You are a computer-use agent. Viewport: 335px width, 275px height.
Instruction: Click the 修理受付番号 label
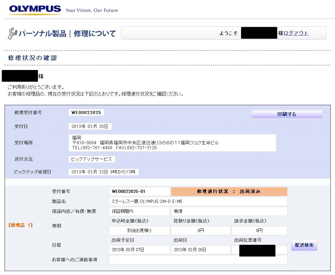click(x=28, y=113)
